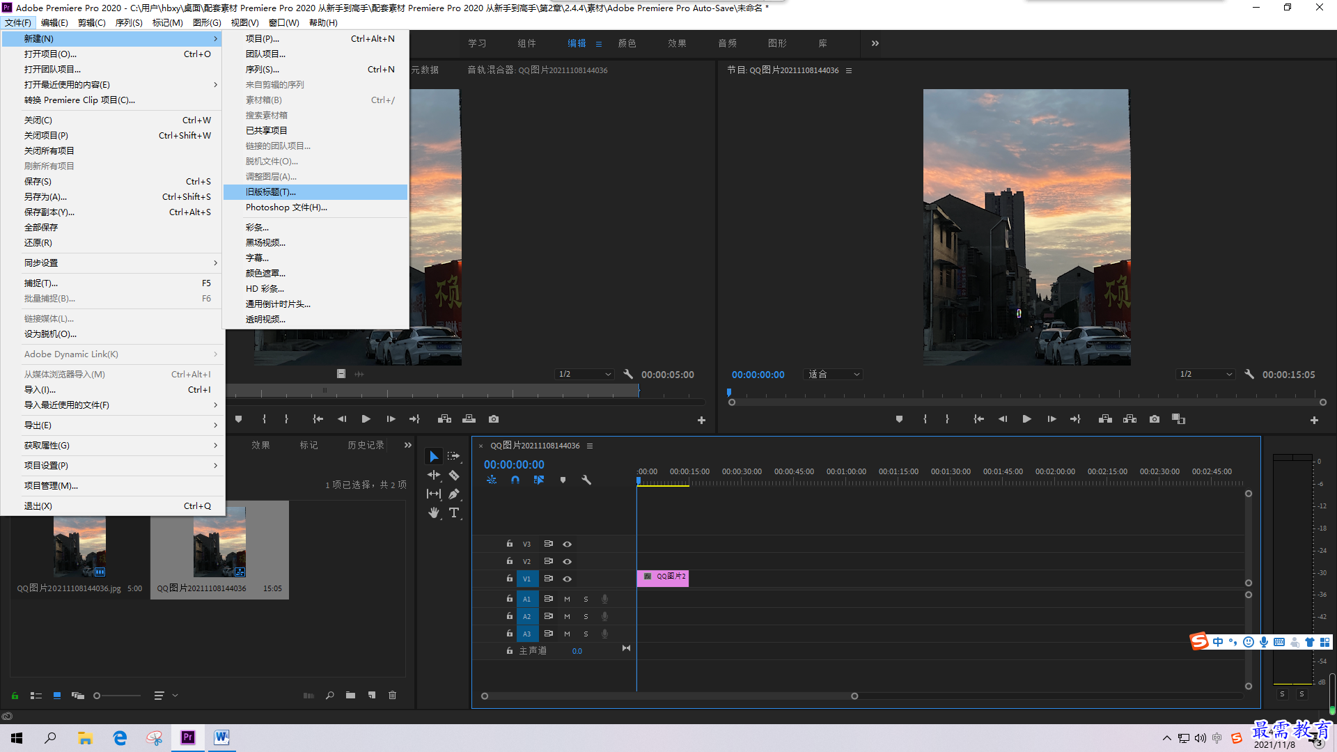Select the Ripple Edit tool
Viewport: 1337px width, 752px height.
[434, 475]
